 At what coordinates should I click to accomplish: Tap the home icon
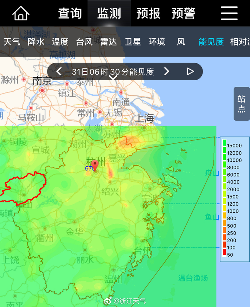21,13
